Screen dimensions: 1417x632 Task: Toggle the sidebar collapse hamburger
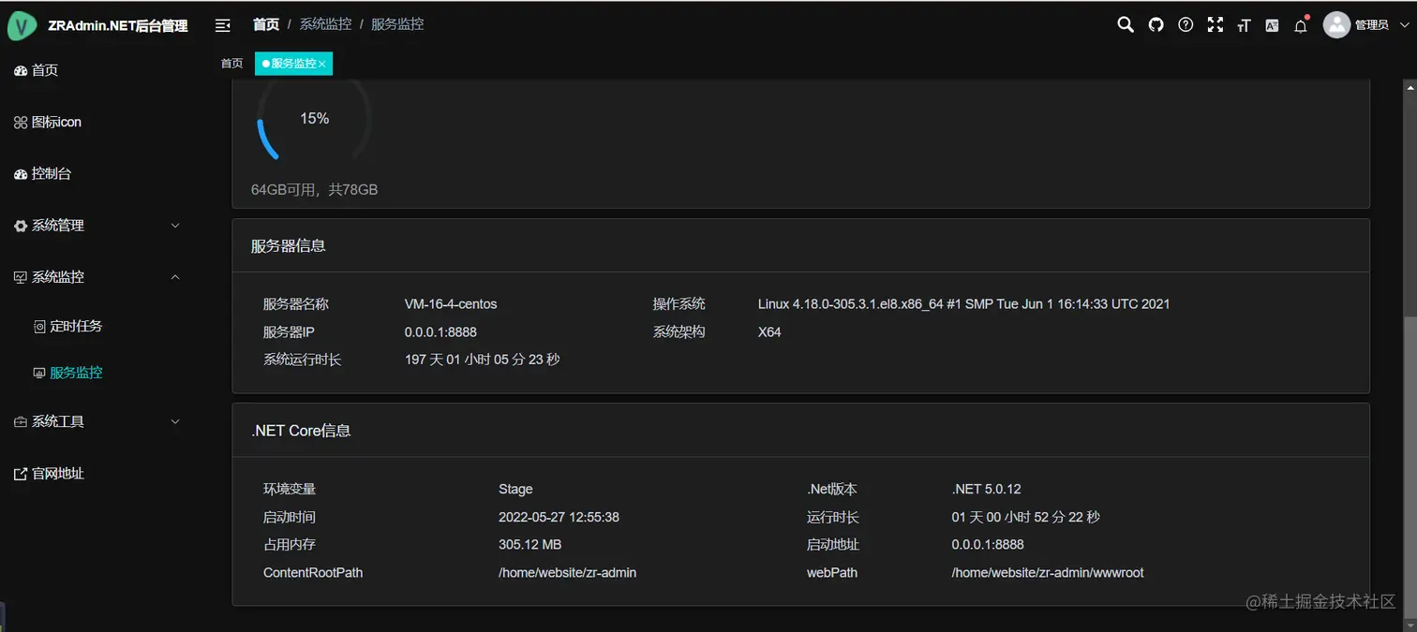pos(222,25)
